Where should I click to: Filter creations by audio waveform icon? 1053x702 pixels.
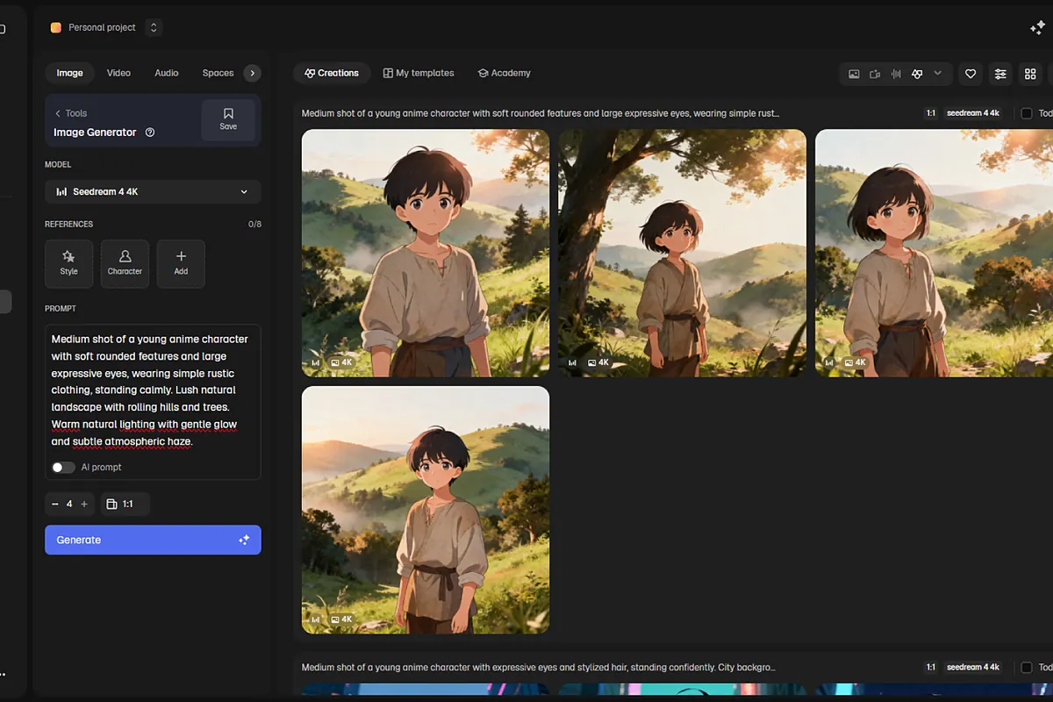[x=896, y=74]
